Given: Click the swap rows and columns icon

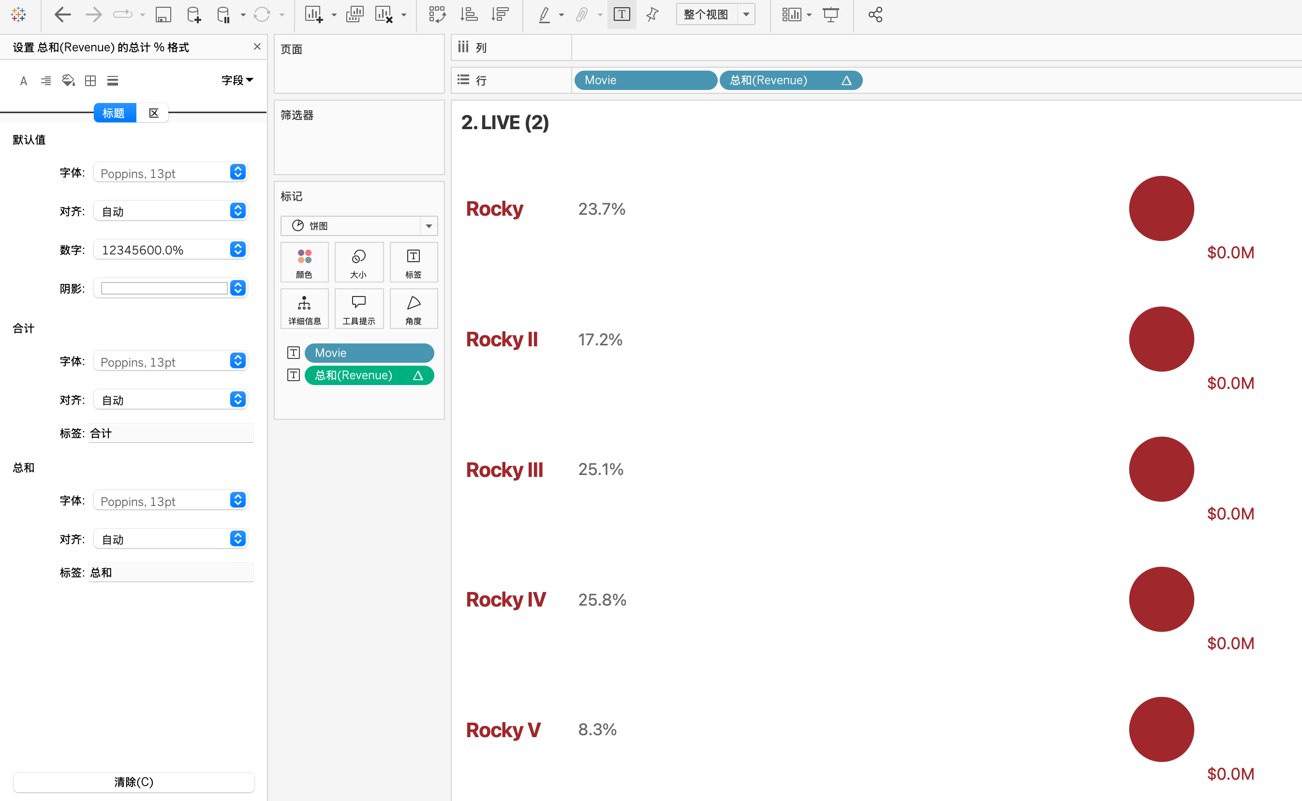Looking at the screenshot, I should pyautogui.click(x=437, y=15).
